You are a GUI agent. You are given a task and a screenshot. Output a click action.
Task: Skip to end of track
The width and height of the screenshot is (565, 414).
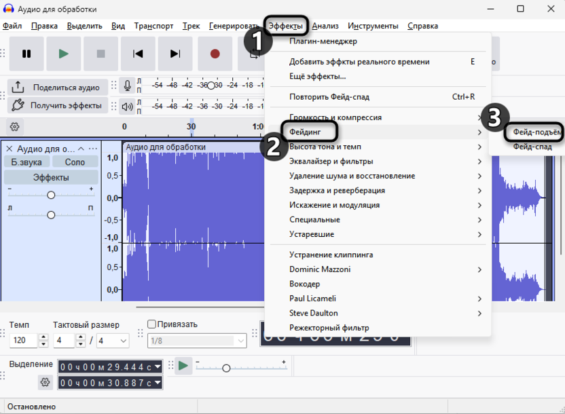click(175, 54)
